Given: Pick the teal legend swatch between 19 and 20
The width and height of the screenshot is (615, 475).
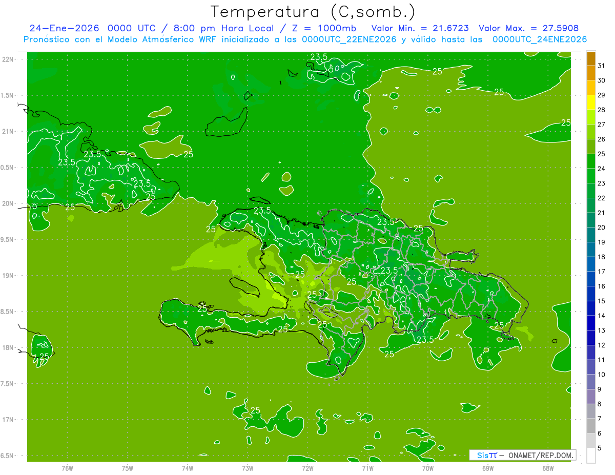Looking at the screenshot, I should coord(591,235).
